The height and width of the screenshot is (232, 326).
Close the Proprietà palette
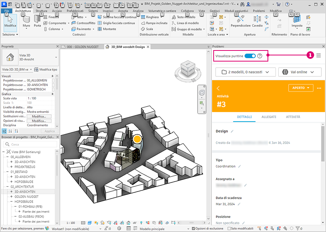[58, 46]
